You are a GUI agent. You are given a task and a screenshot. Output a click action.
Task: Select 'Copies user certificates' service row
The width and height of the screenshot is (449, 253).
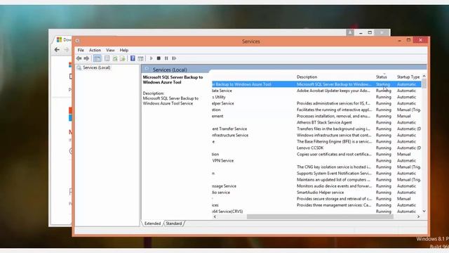[316, 155]
